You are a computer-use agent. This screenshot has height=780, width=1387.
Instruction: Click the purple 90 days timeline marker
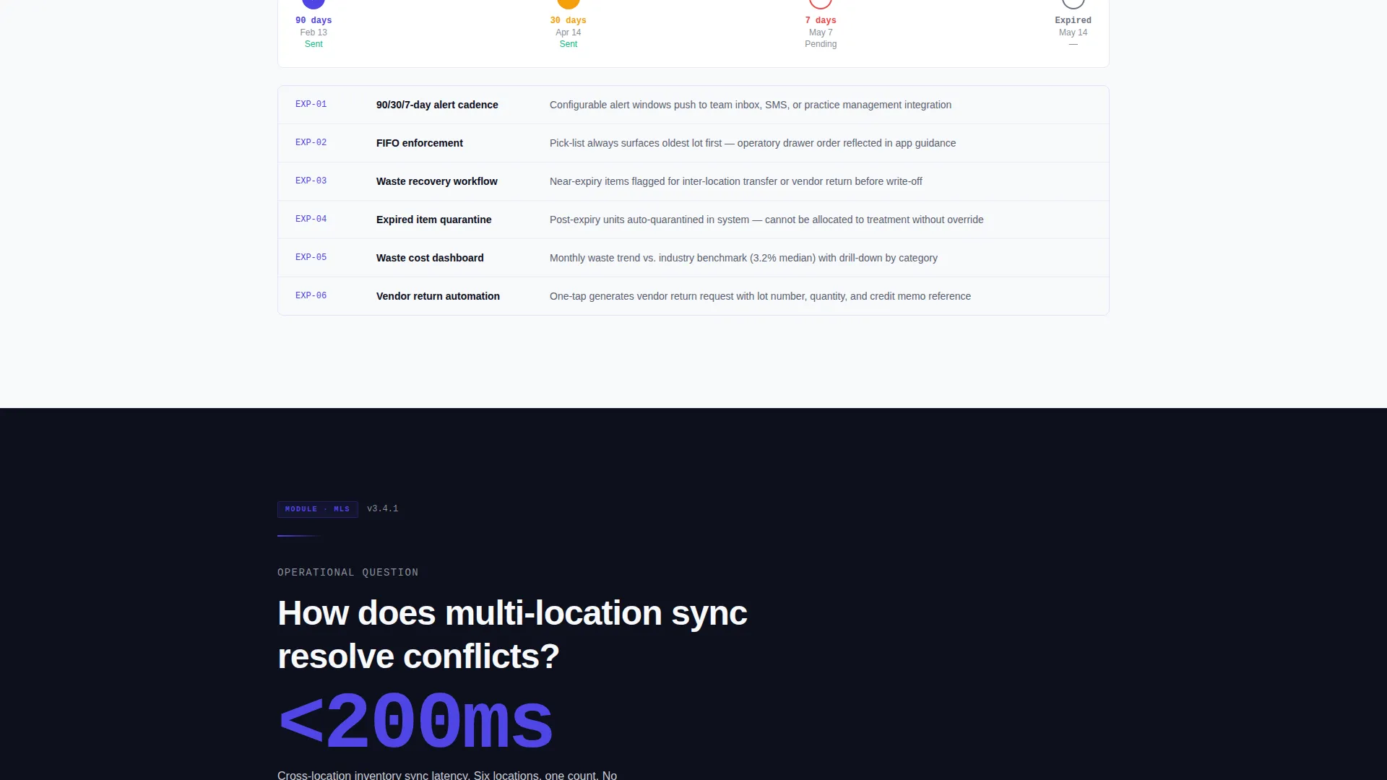click(314, 3)
